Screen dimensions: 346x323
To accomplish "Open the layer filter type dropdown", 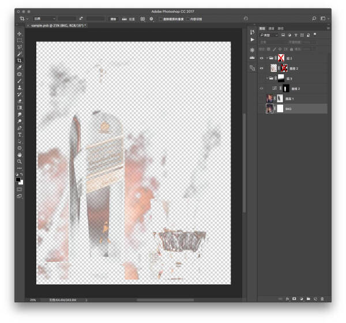I will click(x=269, y=35).
